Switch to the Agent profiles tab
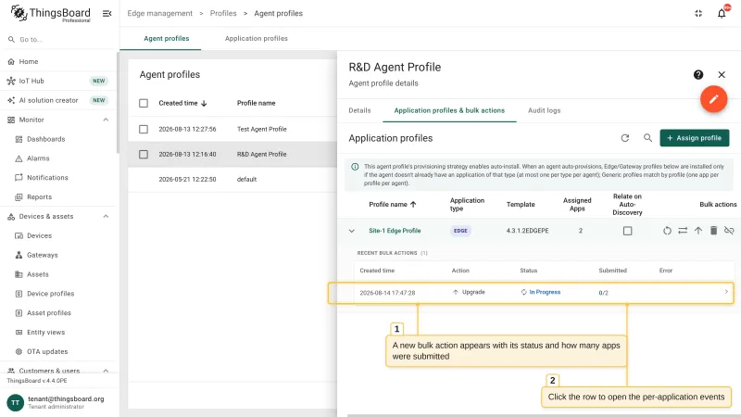 [x=167, y=39]
